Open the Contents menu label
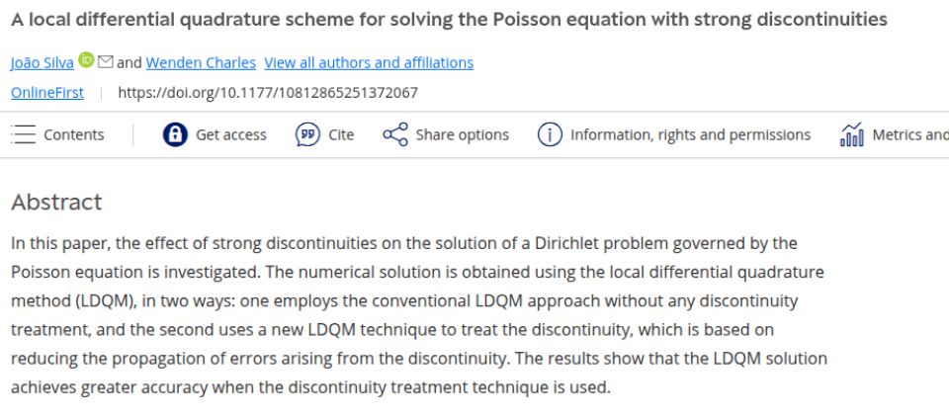949x419 pixels. 73,134
